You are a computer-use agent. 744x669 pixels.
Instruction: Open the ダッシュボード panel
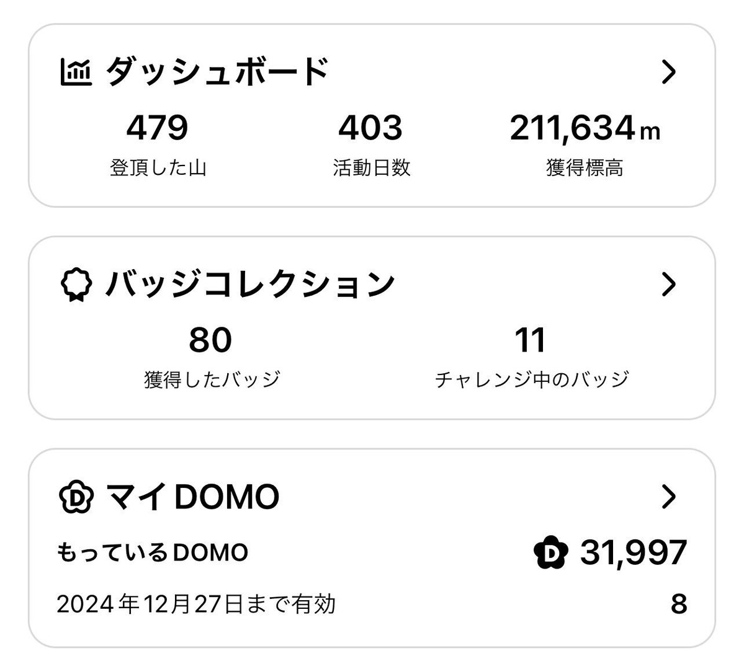click(x=217, y=71)
